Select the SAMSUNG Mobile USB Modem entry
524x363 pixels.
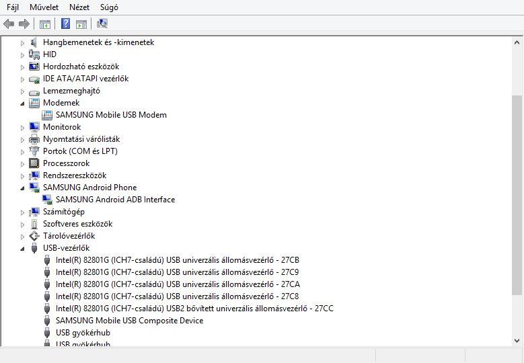pyautogui.click(x=111, y=115)
